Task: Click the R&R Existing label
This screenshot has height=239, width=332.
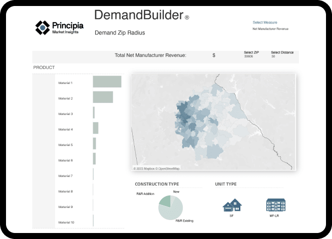Action: tap(184, 220)
